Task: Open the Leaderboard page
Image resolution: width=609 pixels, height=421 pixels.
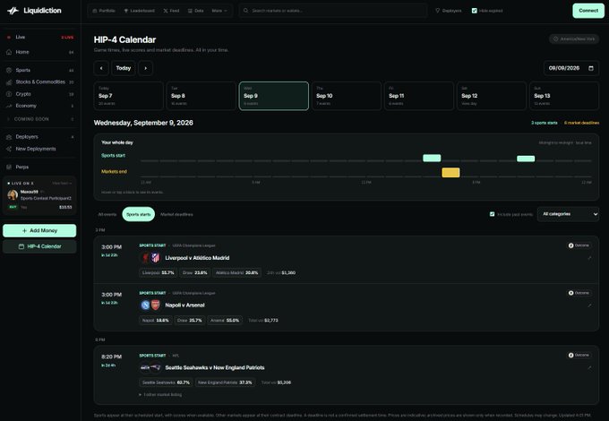Action: 139,11
